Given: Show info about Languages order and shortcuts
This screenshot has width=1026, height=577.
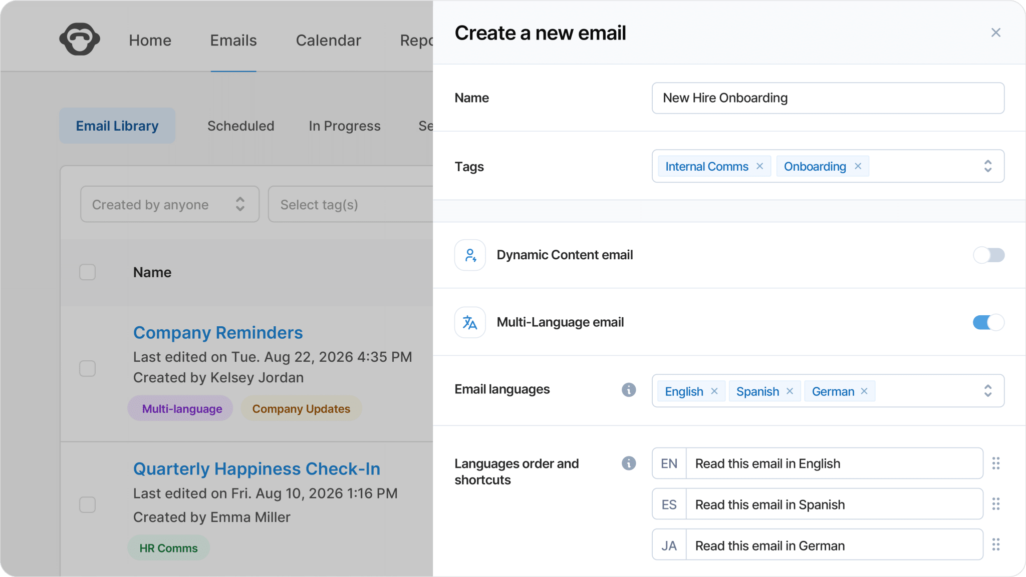Looking at the screenshot, I should 629,463.
